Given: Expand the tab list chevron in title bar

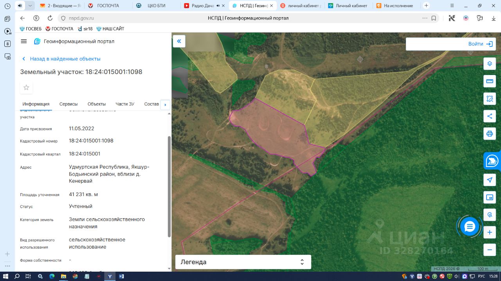Looking at the screenshot, I should [x=30, y=5].
